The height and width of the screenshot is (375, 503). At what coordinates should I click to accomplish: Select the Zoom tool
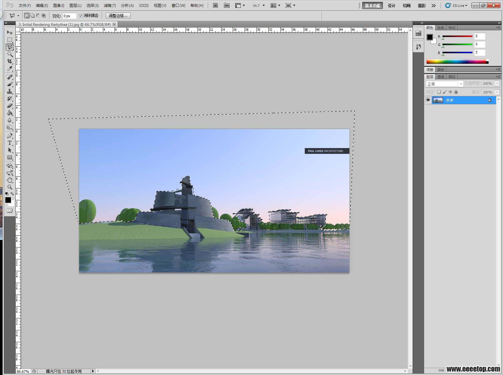tap(10, 187)
